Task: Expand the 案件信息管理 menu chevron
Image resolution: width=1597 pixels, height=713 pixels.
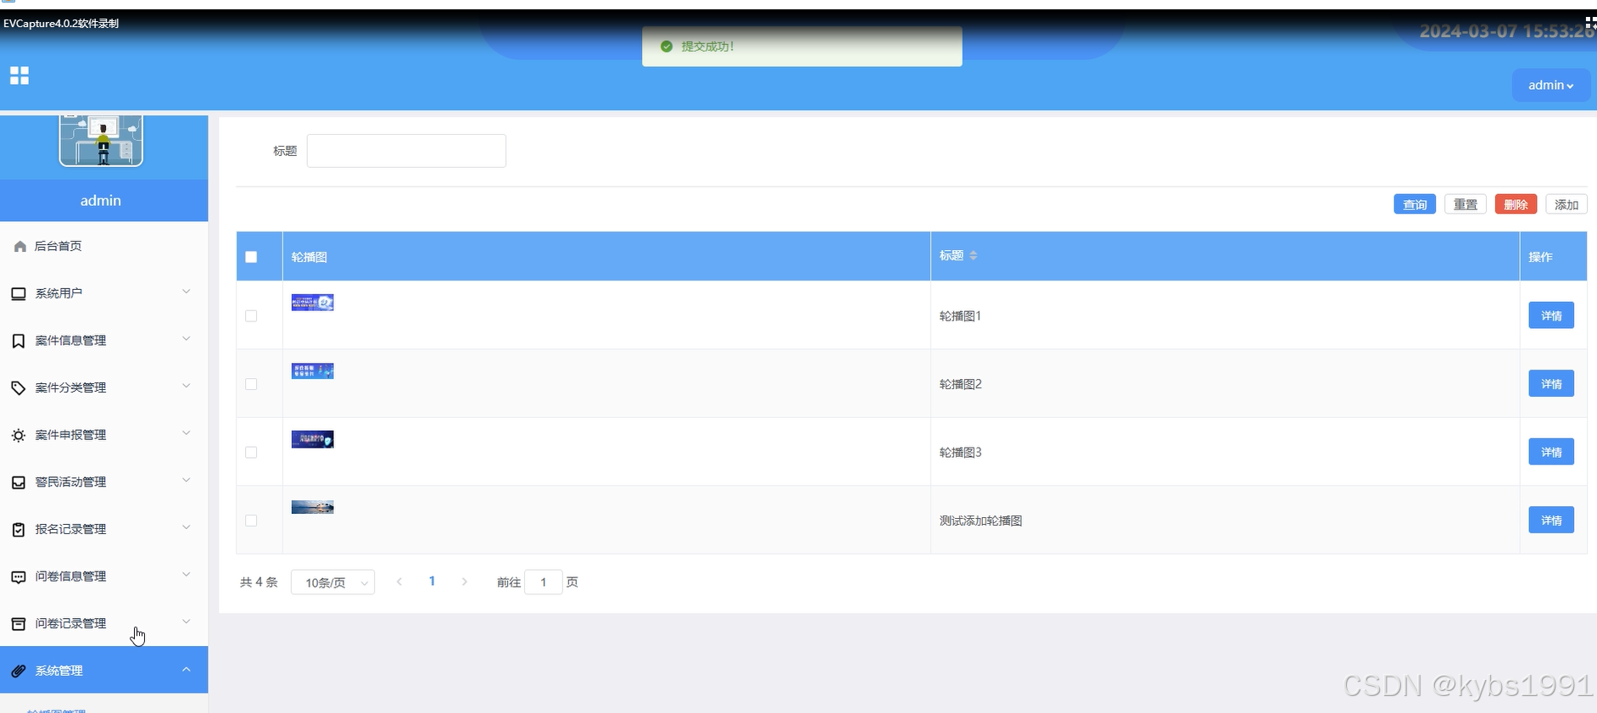Action: 187,339
